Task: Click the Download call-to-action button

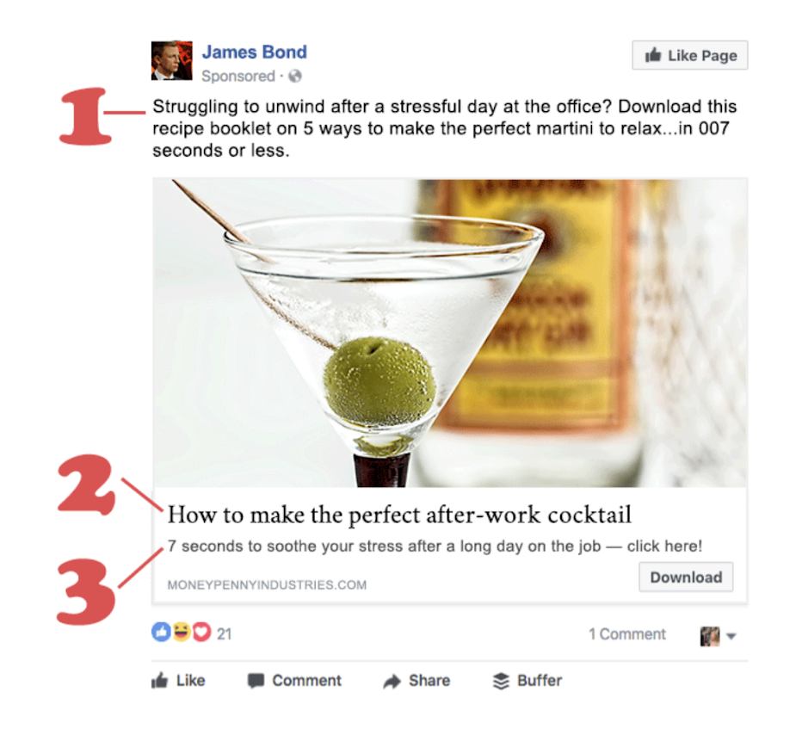Action: [686, 577]
